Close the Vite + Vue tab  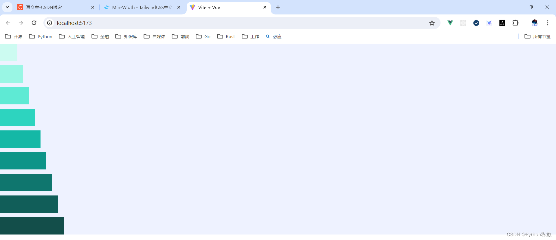(265, 7)
